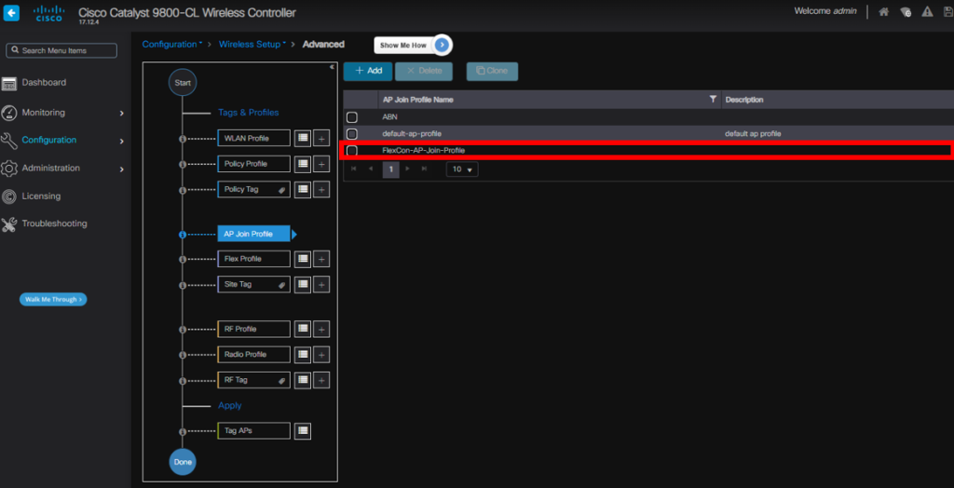This screenshot has height=488, width=954.
Task: Open list view for Policy Tag
Action: pos(303,189)
